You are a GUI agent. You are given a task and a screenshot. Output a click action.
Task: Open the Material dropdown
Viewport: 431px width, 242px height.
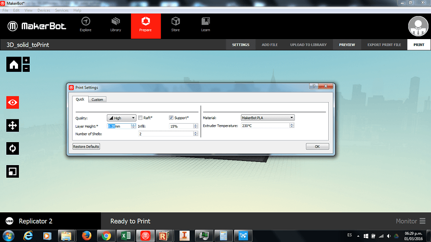pos(268,117)
